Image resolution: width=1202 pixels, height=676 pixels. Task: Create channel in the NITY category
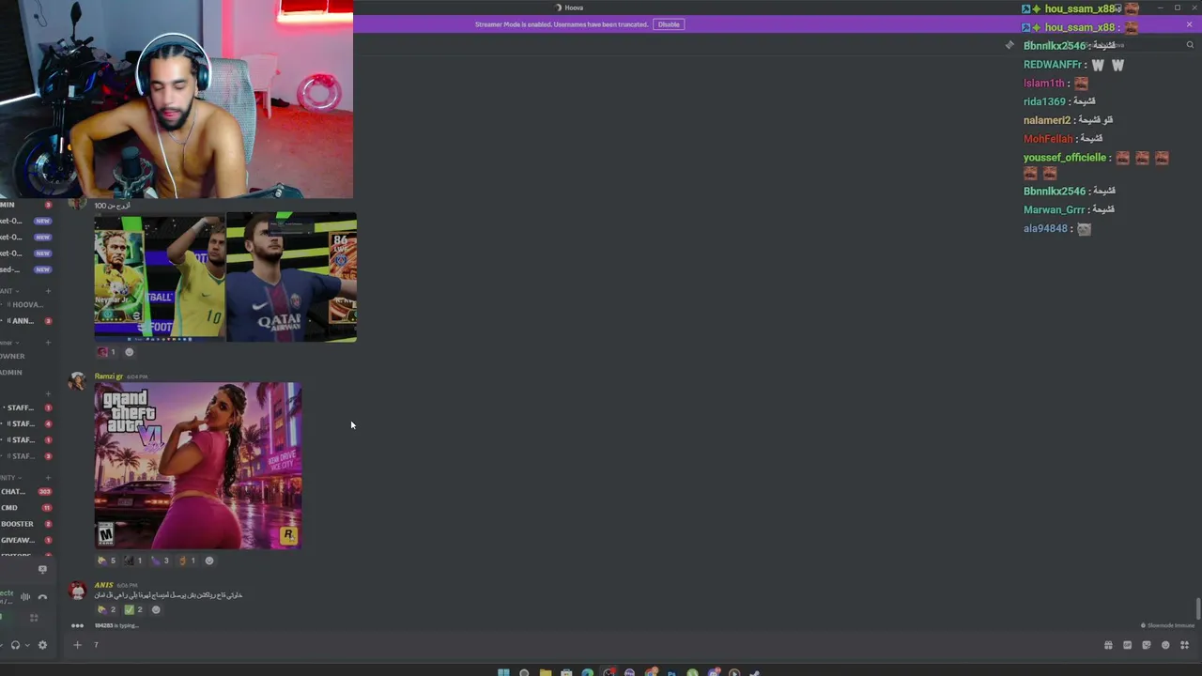(48, 478)
